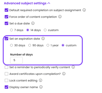
Task: Tick the Lock content editing checkbox
Action: (x=7, y=80)
